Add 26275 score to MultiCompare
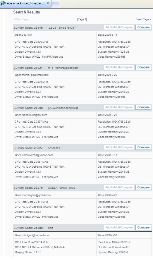 tap(119, 188)
